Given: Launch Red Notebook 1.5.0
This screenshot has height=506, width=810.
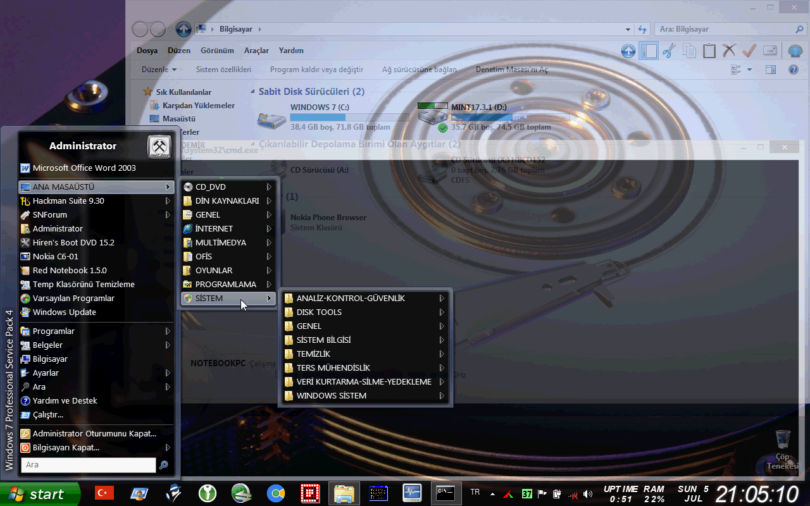Looking at the screenshot, I should click(x=96, y=271).
